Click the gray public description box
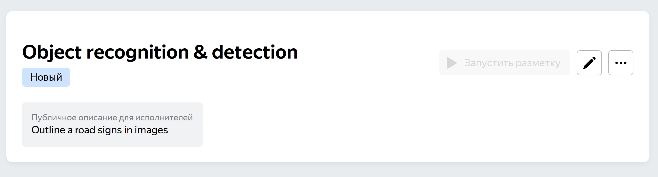The image size is (658, 177). [112, 125]
